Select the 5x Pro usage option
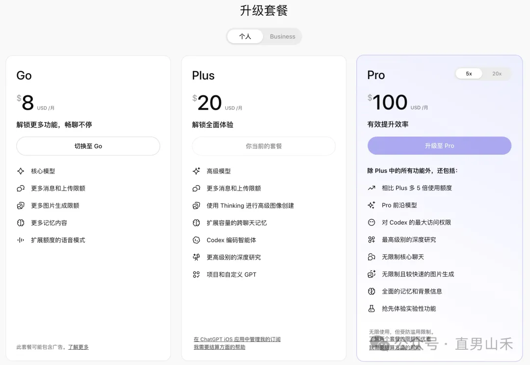530x365 pixels. (x=469, y=74)
